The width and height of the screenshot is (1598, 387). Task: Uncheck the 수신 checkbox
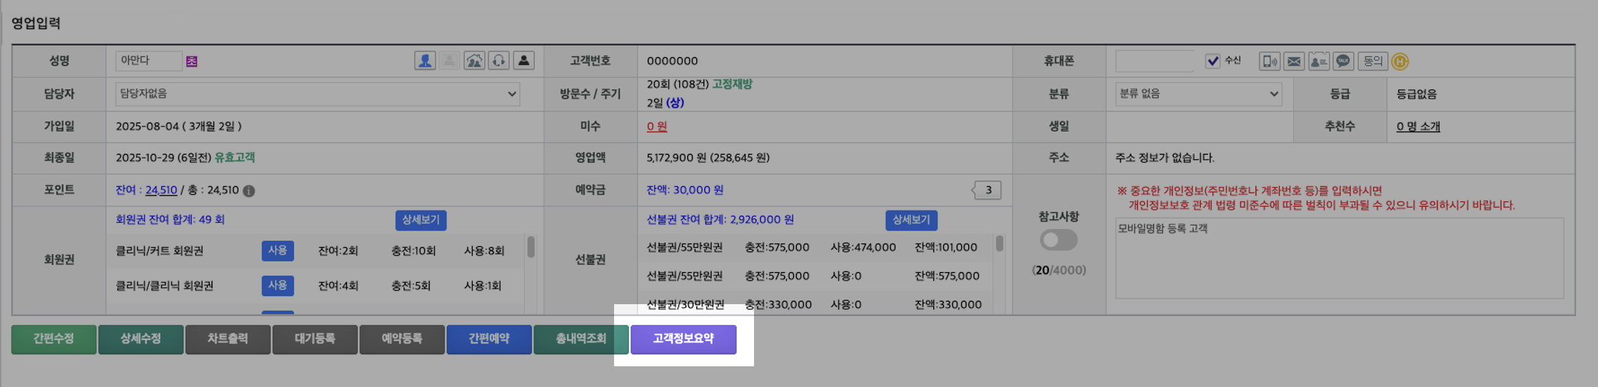coord(1212,61)
